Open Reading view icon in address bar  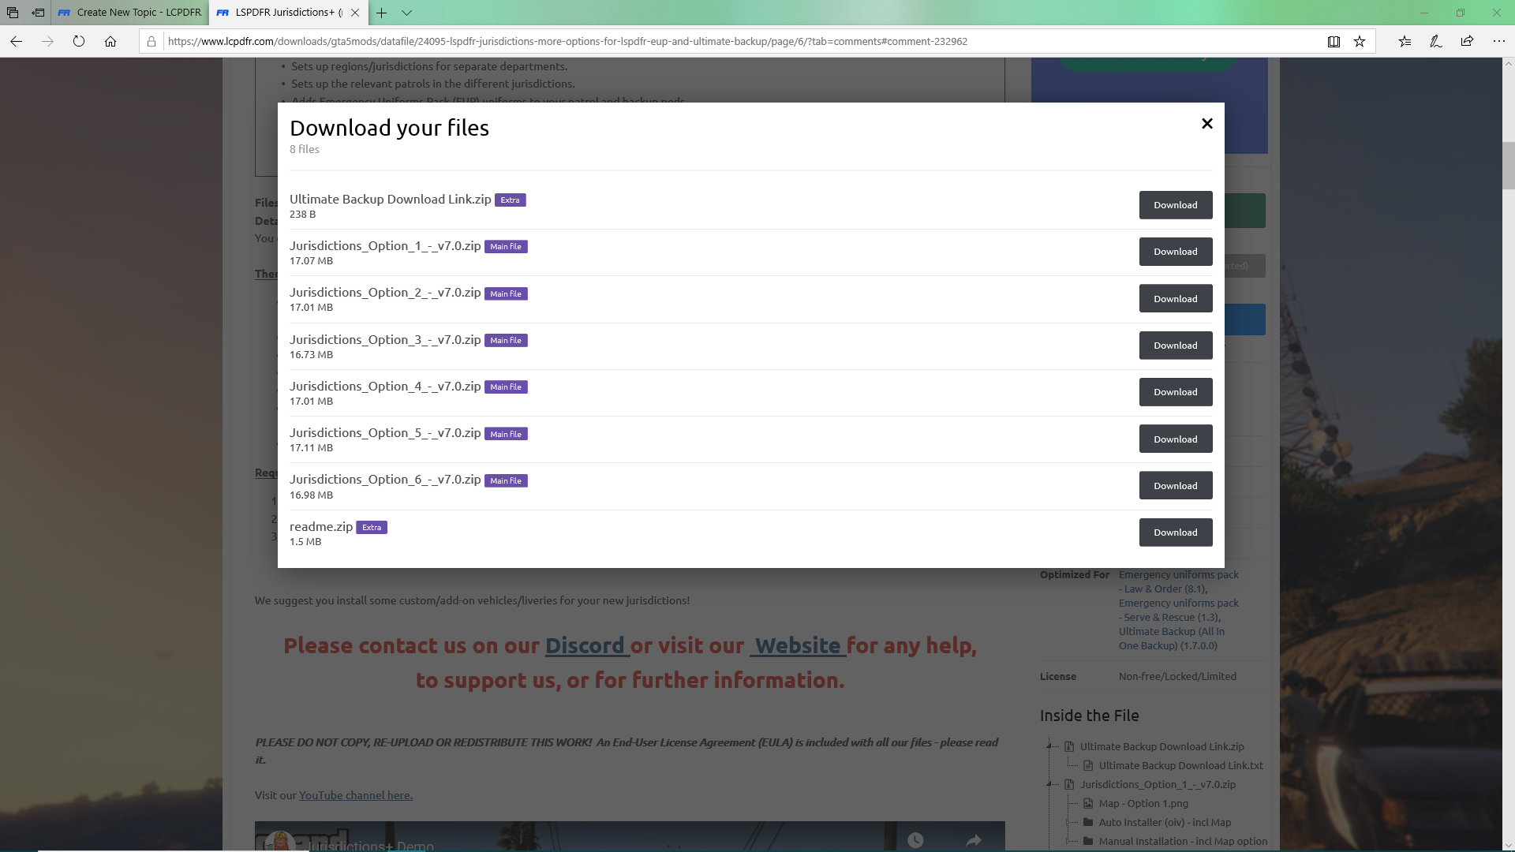(1334, 41)
